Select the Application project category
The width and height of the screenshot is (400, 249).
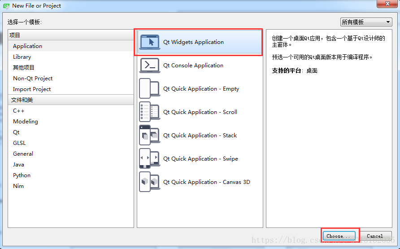click(x=71, y=46)
